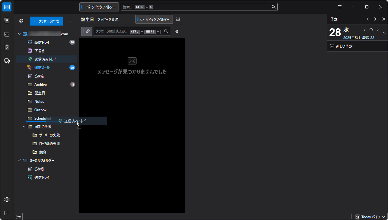The width and height of the screenshot is (388, 220).
Task: Open message list display options icon
Action: pos(178,19)
